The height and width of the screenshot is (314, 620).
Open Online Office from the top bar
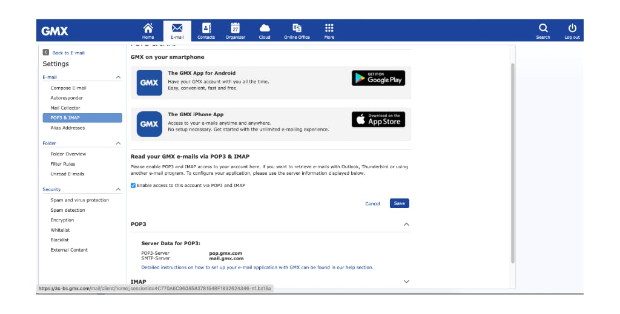point(297,31)
